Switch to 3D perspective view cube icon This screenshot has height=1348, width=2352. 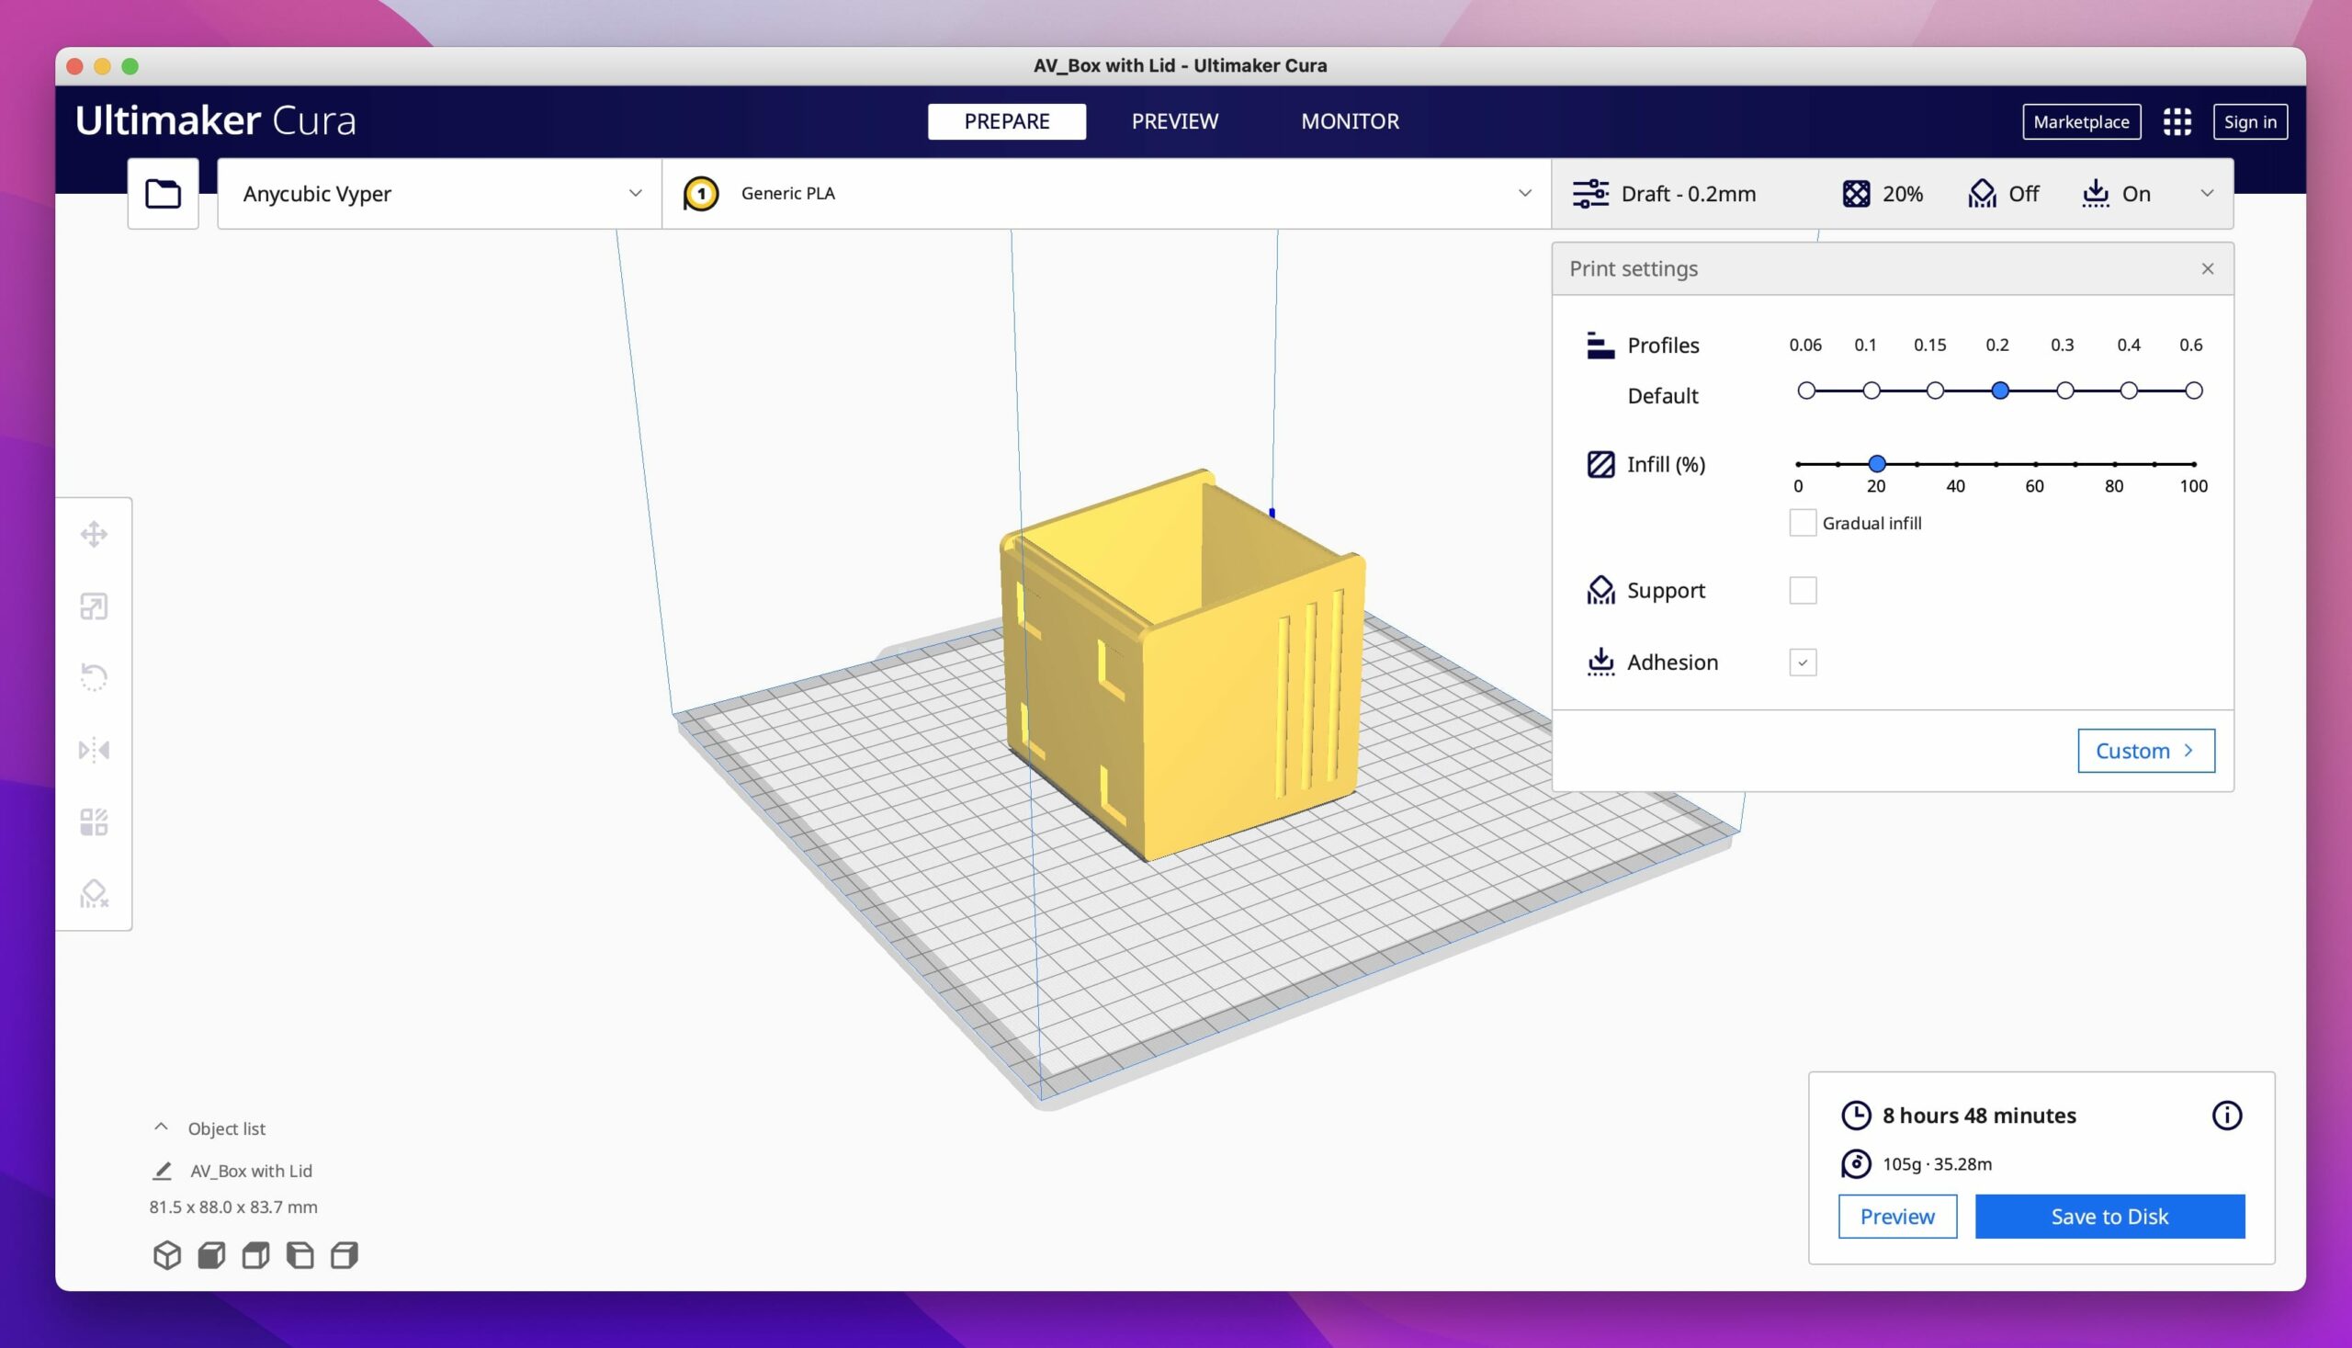pos(167,1255)
